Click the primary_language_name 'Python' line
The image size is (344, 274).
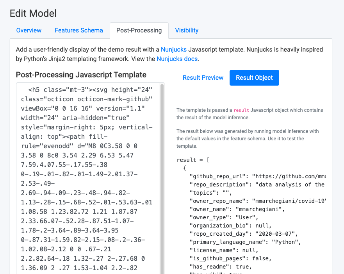pyautogui.click(x=245, y=242)
